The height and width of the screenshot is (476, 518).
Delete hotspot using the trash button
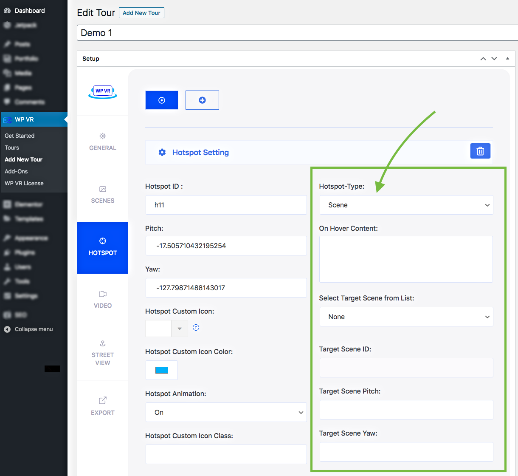[x=480, y=151]
